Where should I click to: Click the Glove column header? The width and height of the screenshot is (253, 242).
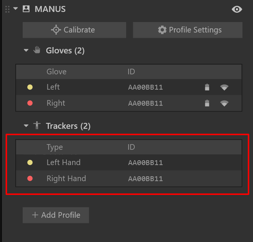[x=56, y=72]
